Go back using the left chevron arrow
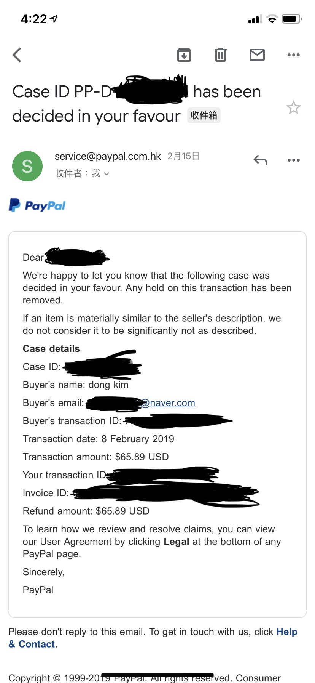 17,55
